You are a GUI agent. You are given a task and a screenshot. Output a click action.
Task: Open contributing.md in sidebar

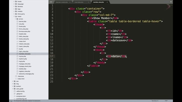(x=21, y=99)
